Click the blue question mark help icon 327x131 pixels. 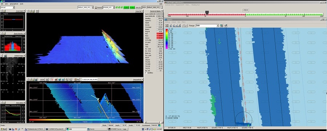point(63,80)
